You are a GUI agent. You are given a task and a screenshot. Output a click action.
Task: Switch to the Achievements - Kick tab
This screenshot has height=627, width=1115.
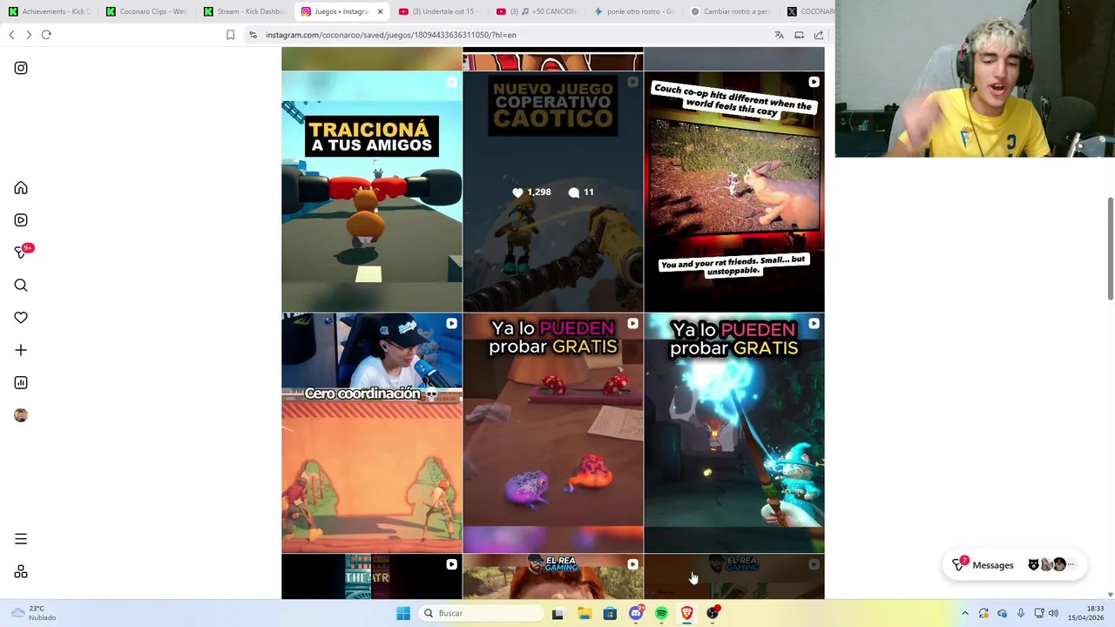click(x=49, y=11)
